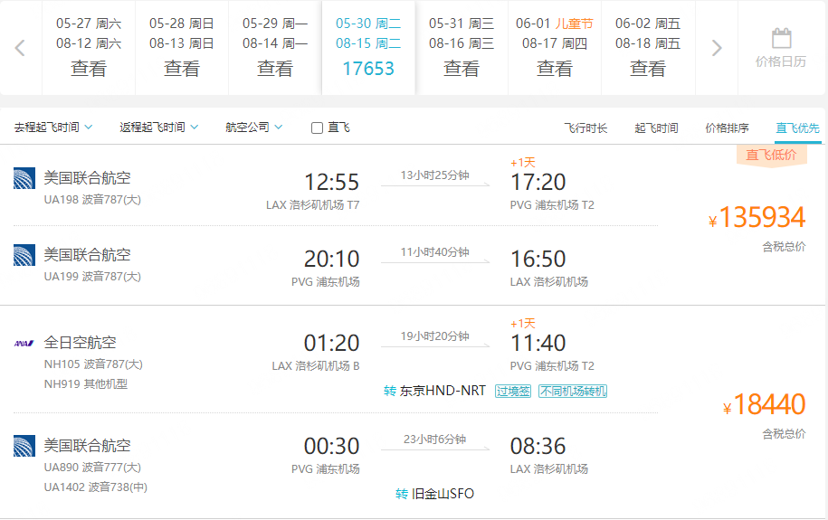Enable the 直飞 direct flight checkbox
The width and height of the screenshot is (828, 520).
pos(317,128)
